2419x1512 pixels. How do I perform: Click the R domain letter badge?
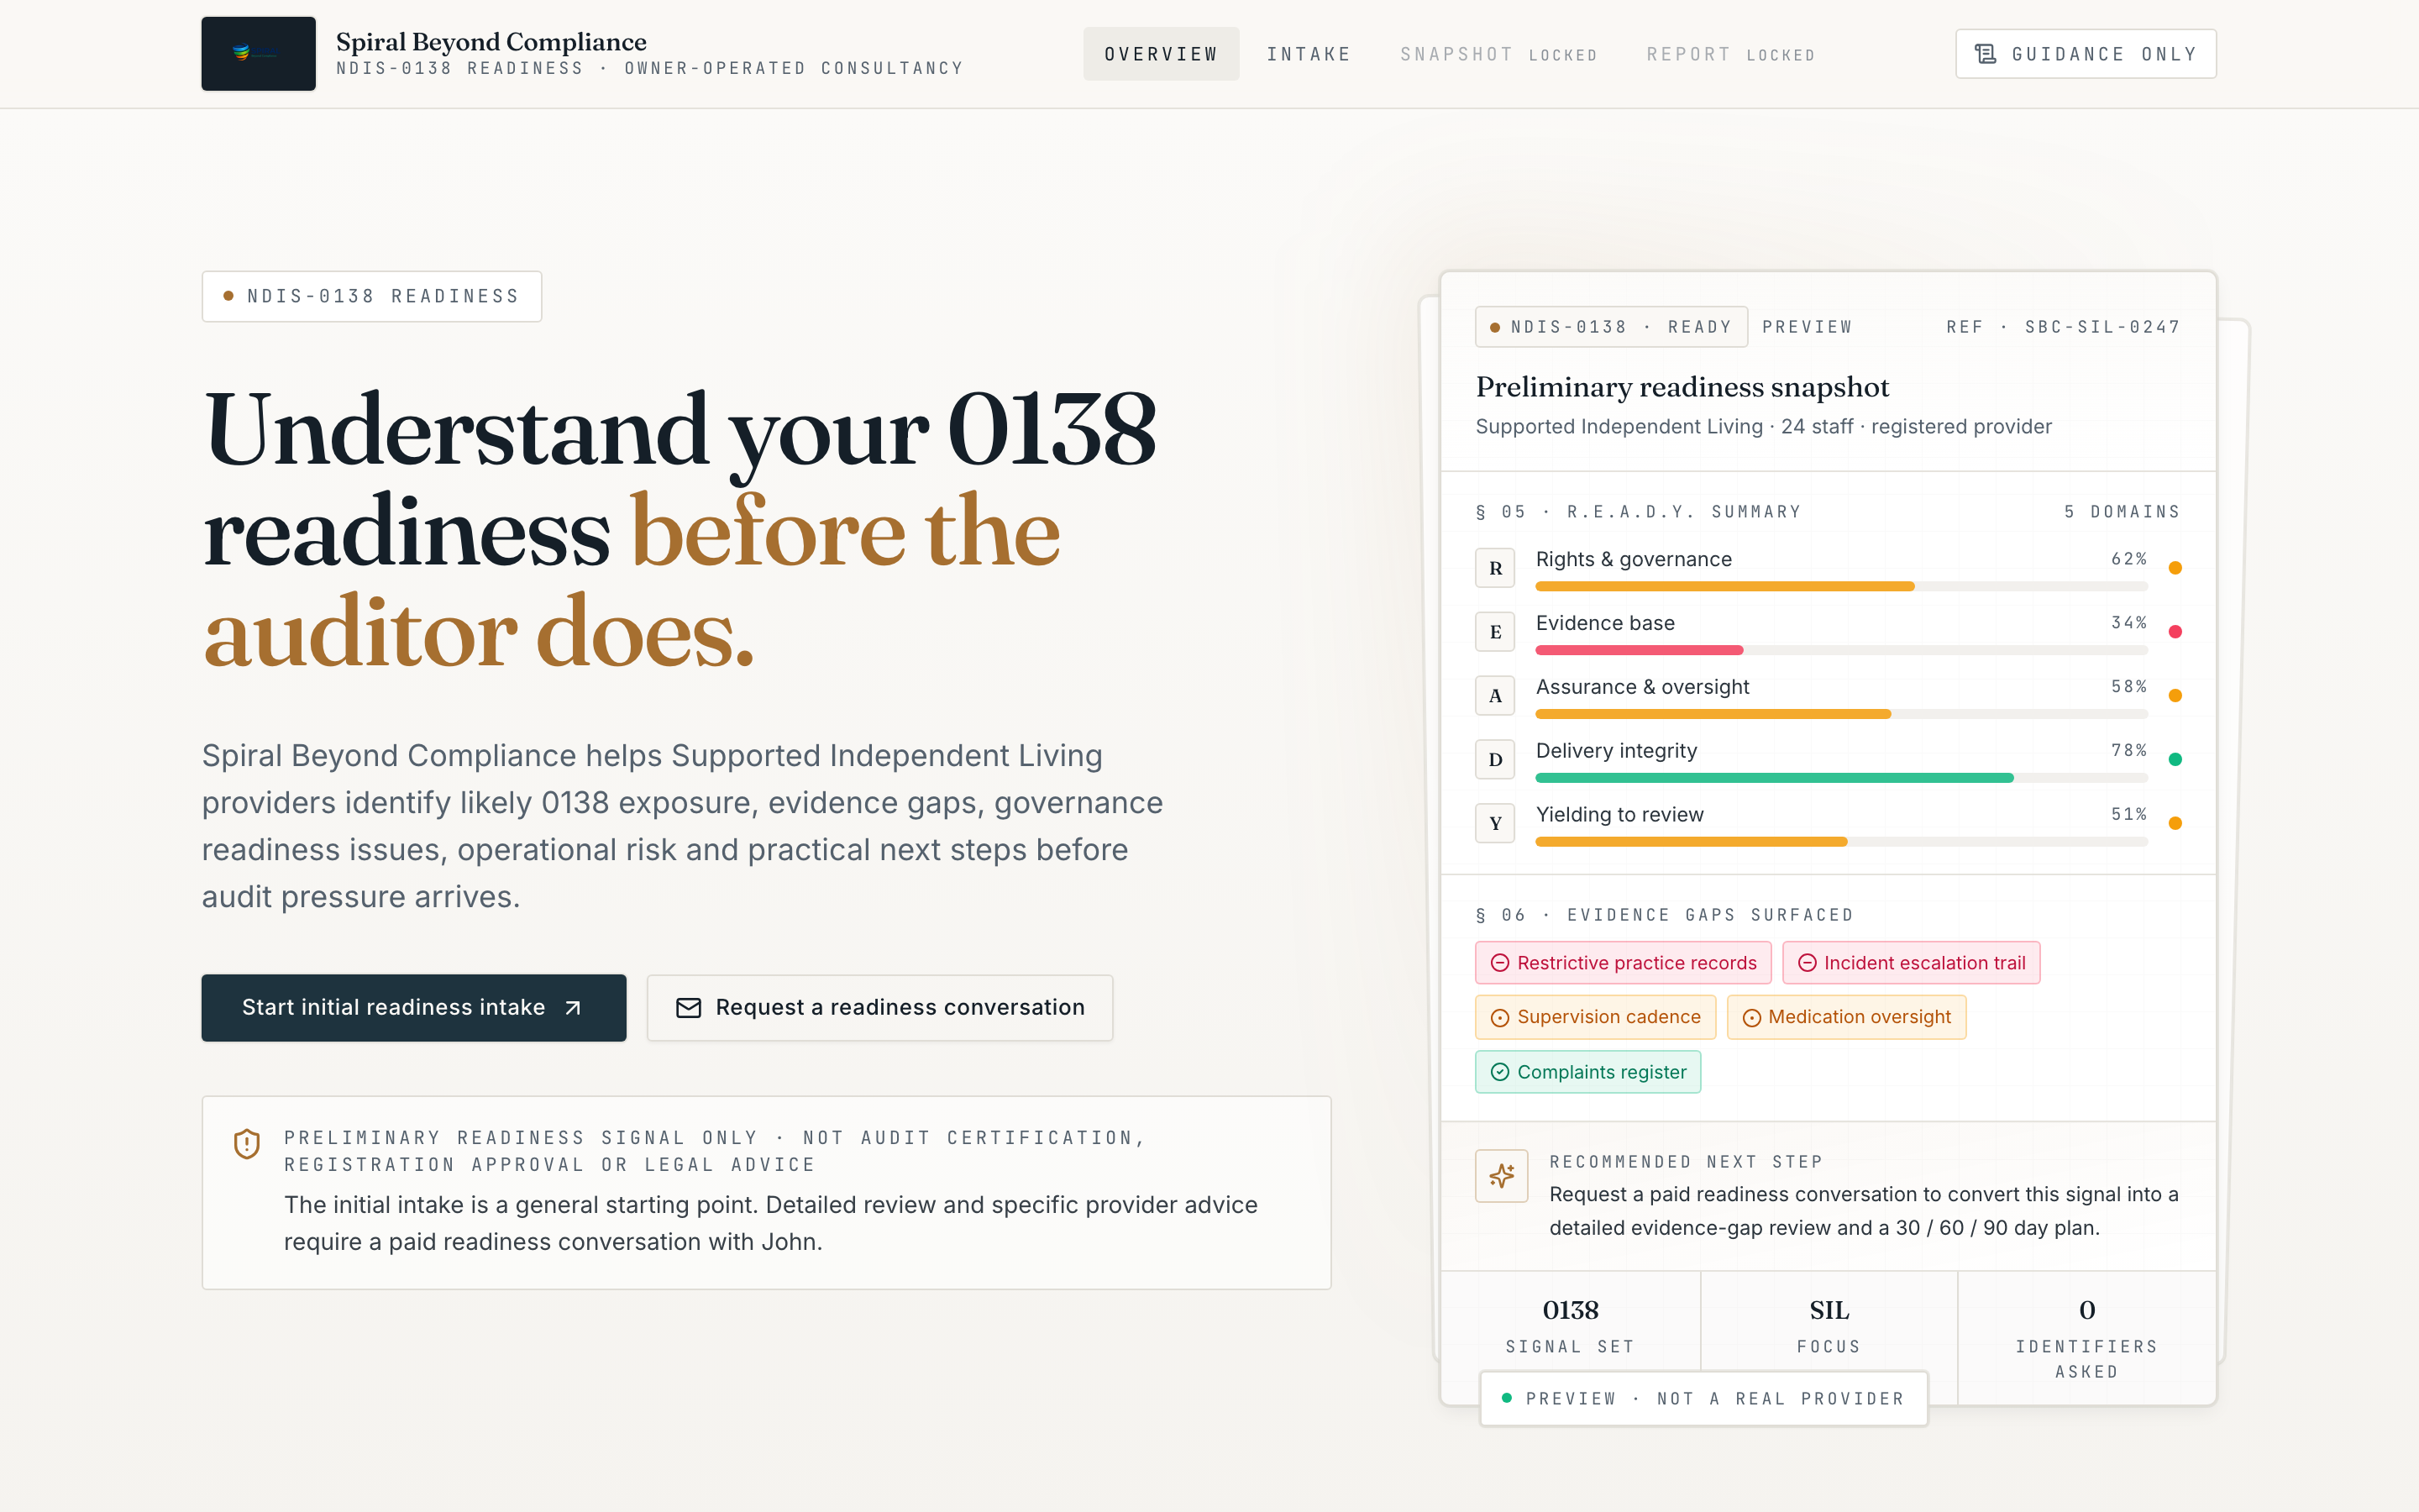tap(1495, 568)
